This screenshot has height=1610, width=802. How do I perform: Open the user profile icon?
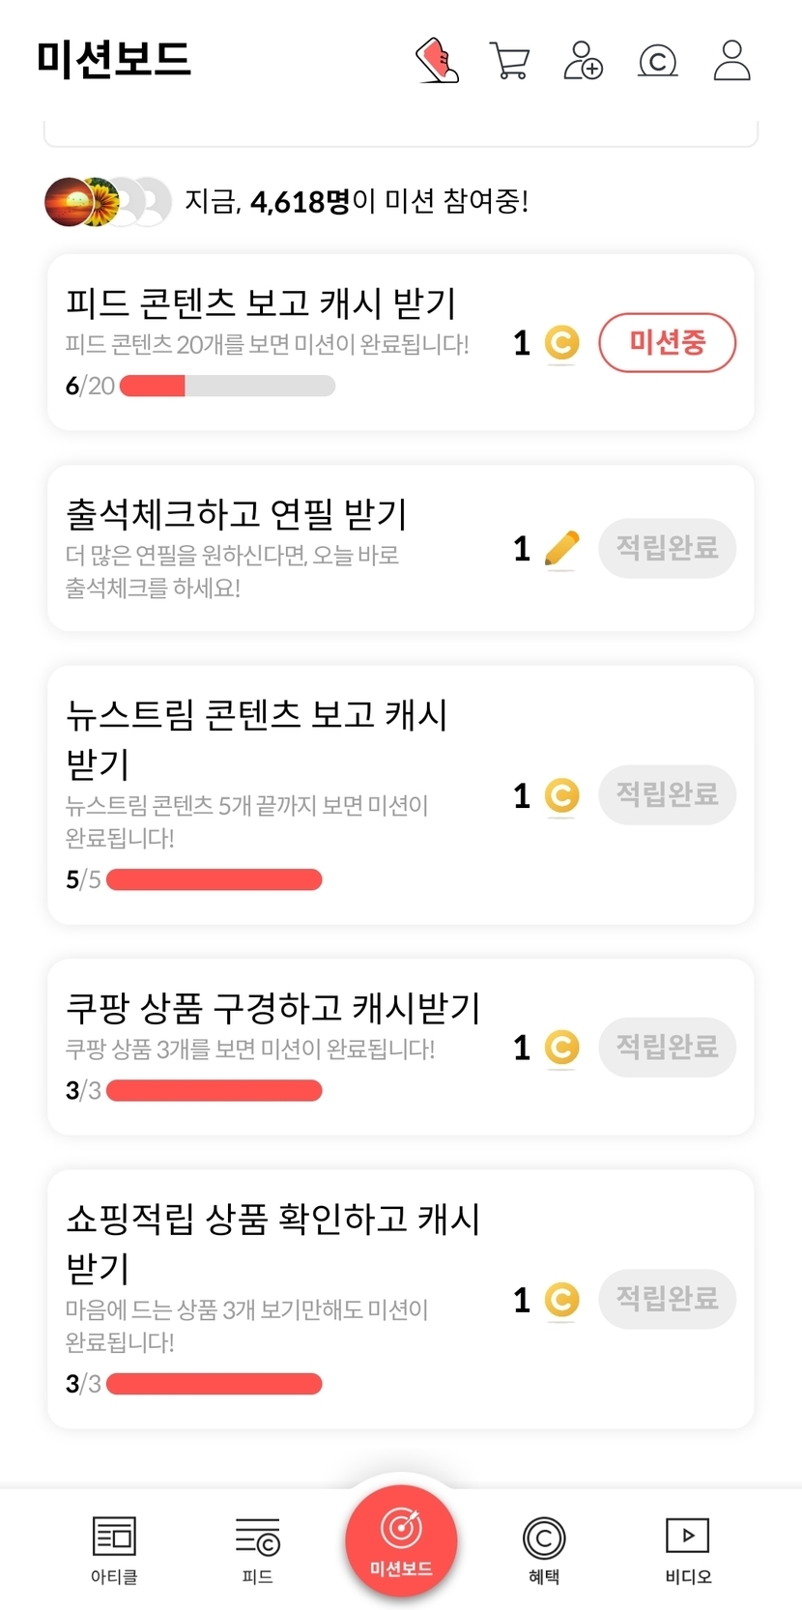731,61
